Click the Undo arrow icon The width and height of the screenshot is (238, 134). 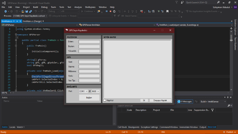pos(36,11)
